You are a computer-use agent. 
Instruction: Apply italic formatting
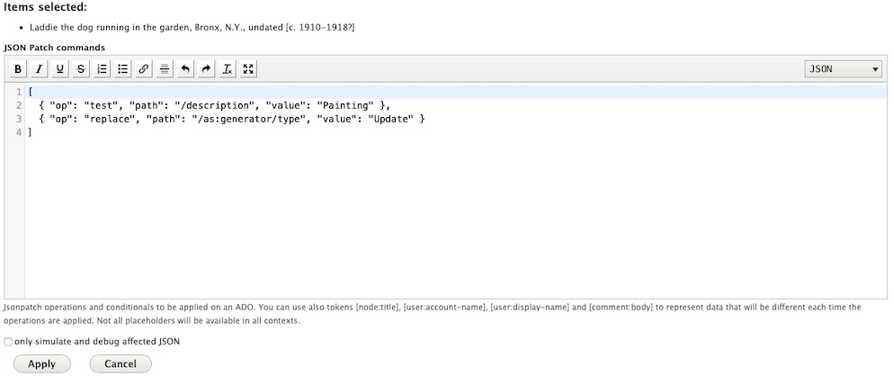coord(39,69)
